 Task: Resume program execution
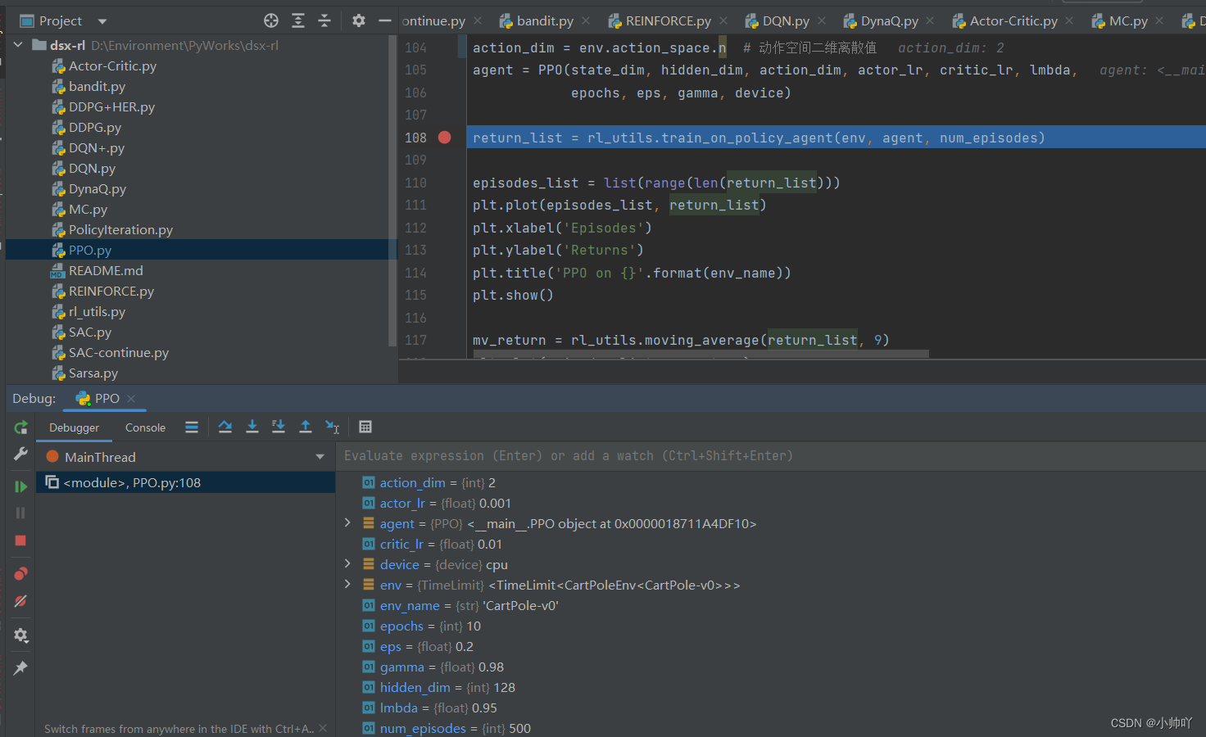click(x=20, y=486)
